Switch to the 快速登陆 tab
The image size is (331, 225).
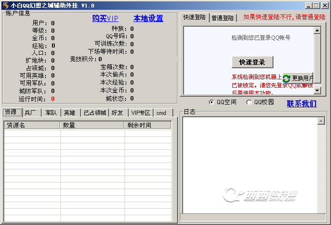(194, 17)
